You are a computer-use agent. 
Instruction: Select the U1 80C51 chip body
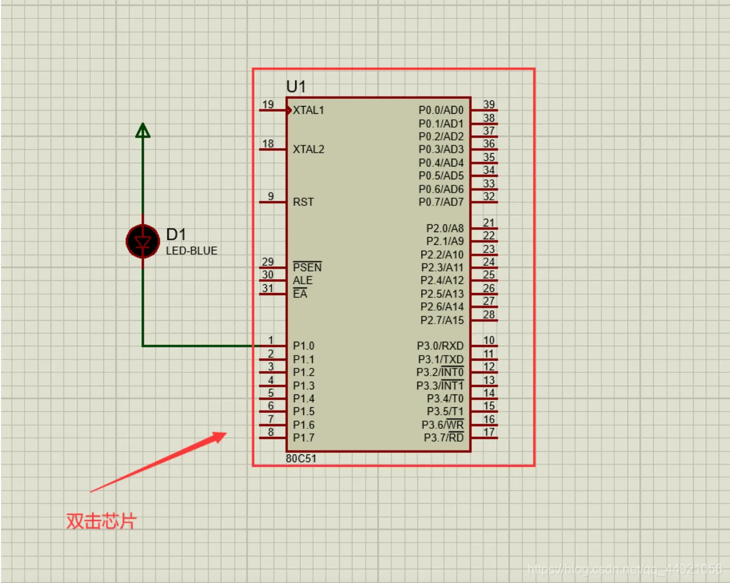click(x=379, y=274)
